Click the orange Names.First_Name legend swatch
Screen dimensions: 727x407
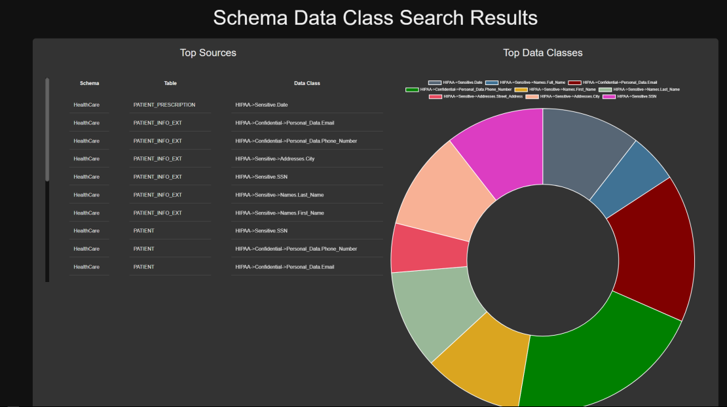521,90
